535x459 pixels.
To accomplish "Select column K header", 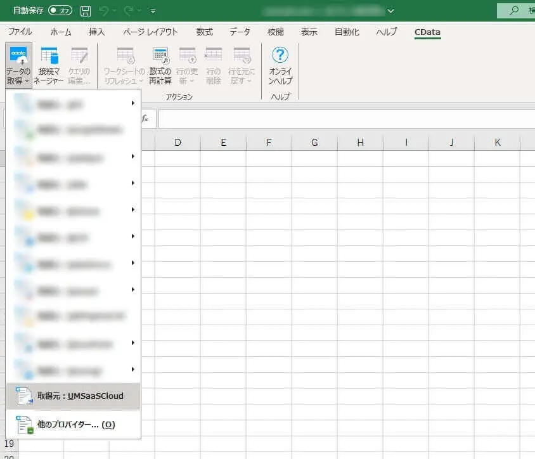I will coord(498,142).
